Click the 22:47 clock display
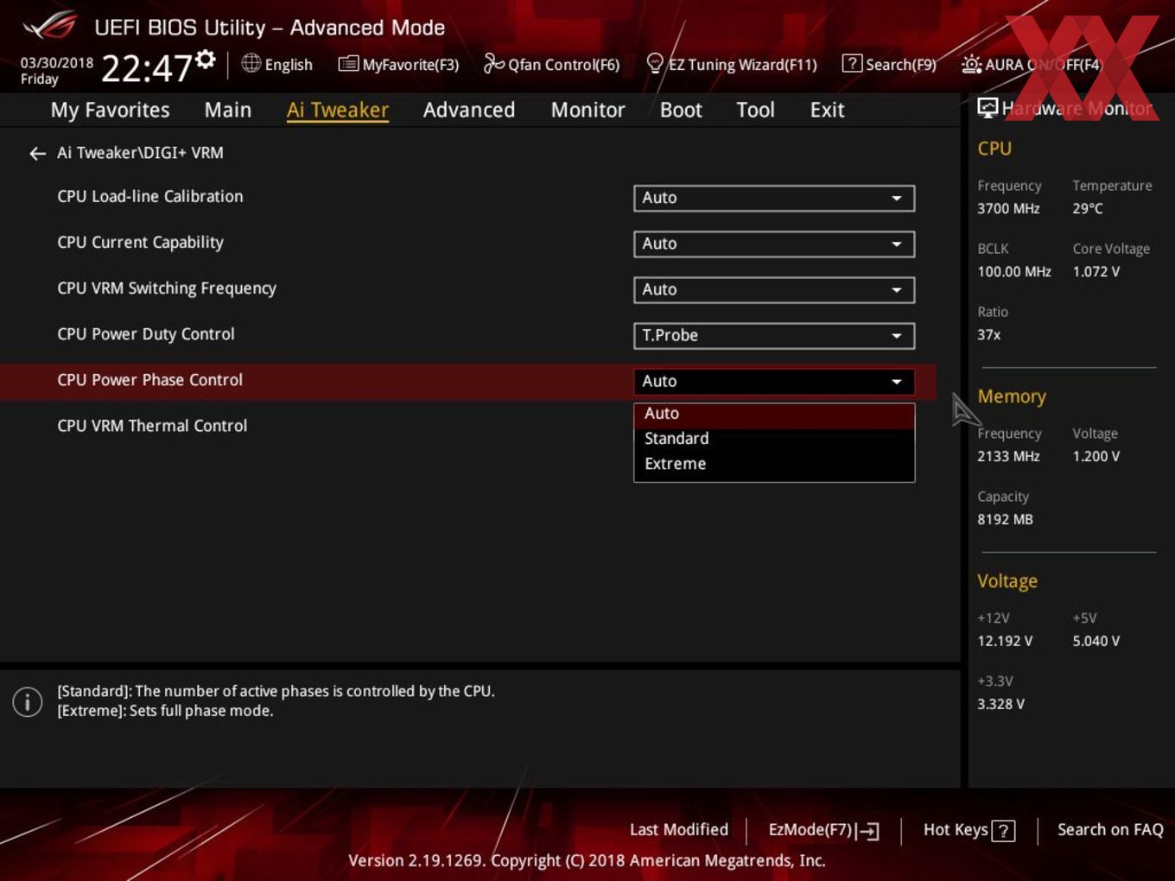 146,67
